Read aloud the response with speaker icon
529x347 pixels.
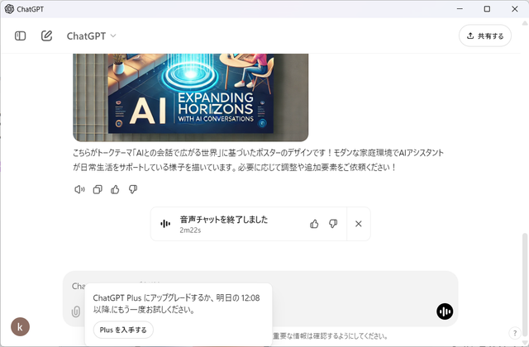[x=79, y=189]
